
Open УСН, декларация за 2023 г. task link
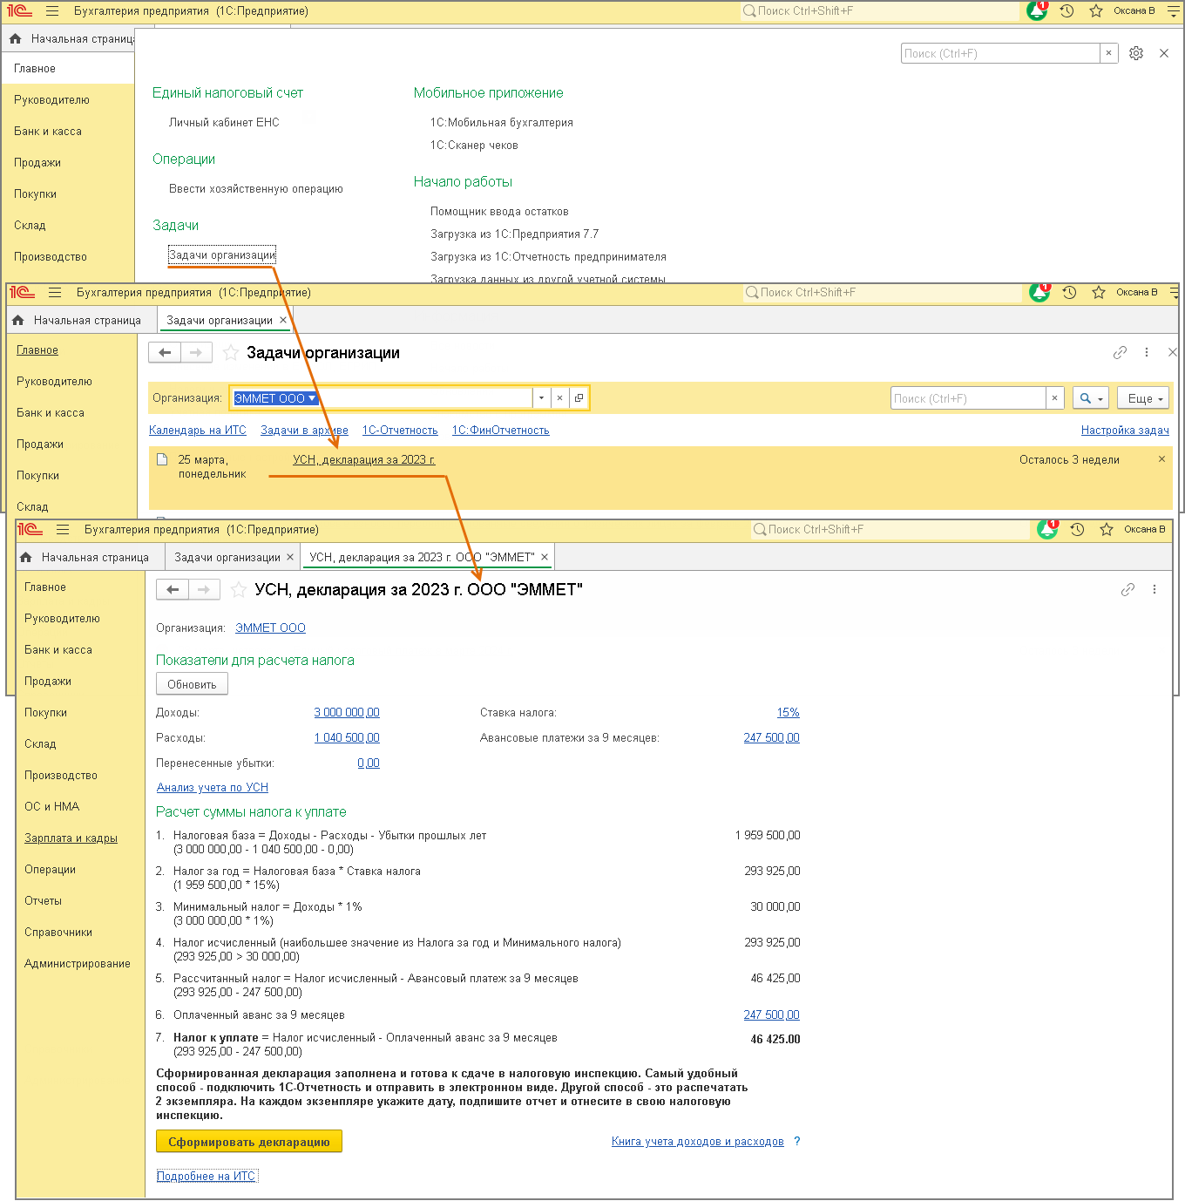click(x=363, y=460)
